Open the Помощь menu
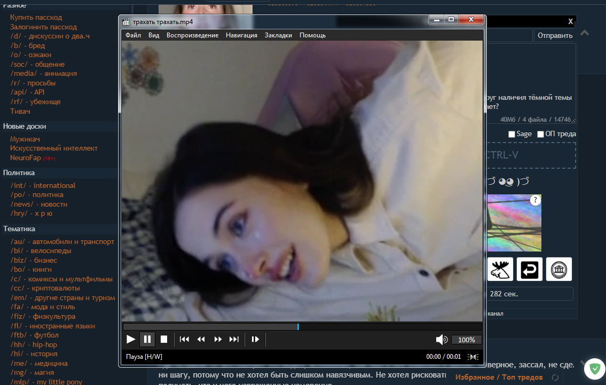 [x=313, y=35]
